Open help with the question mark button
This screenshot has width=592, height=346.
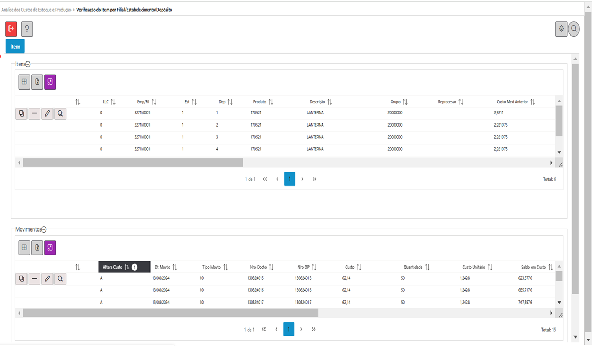(27, 29)
